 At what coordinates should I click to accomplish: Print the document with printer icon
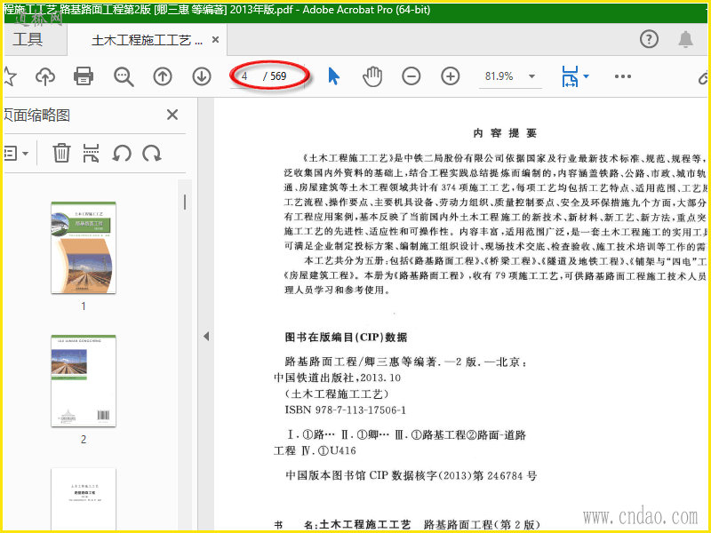click(84, 76)
